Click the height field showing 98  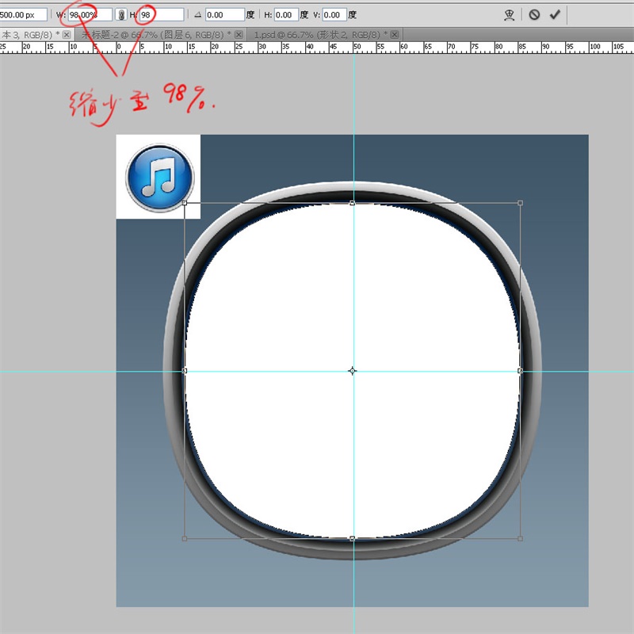coord(160,14)
